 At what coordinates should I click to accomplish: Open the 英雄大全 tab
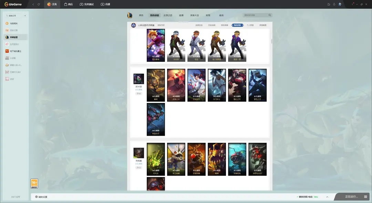tap(195, 15)
